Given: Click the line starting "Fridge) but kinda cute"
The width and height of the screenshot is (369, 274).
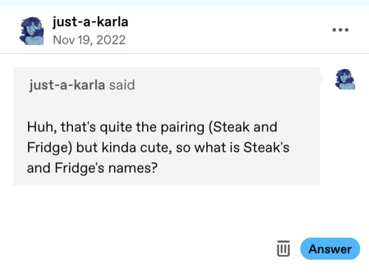Looking at the screenshot, I should pos(158,148).
